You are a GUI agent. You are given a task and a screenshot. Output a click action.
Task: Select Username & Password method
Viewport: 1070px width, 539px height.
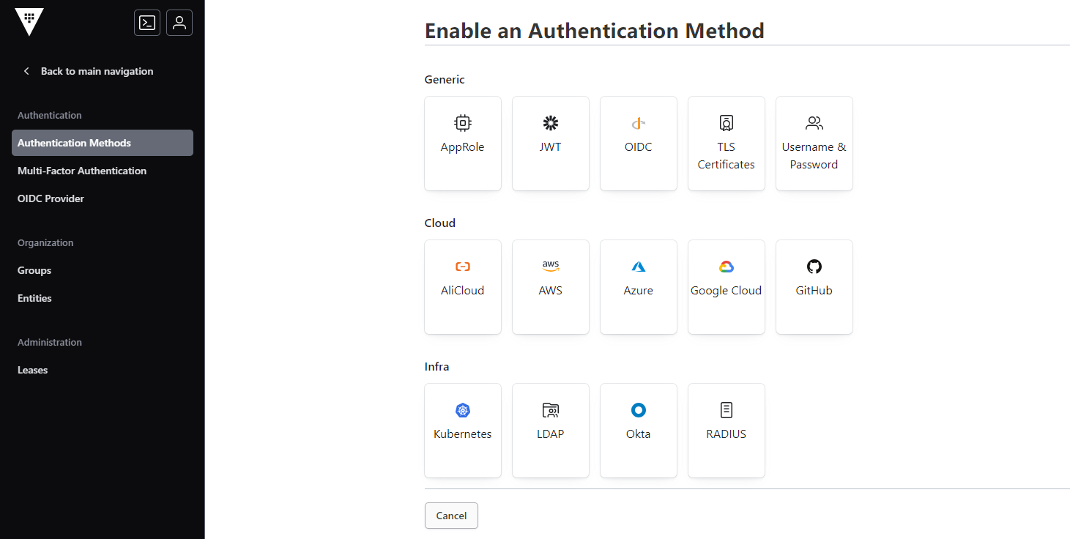814,144
